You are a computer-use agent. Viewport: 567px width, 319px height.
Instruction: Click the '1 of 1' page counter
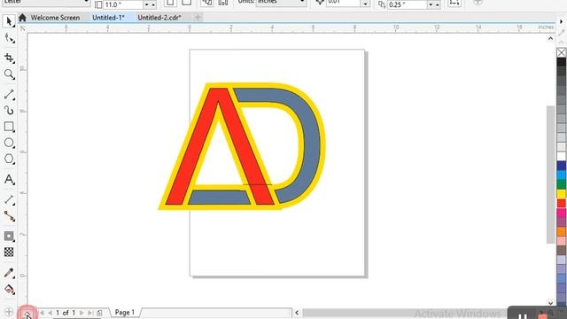pos(66,313)
